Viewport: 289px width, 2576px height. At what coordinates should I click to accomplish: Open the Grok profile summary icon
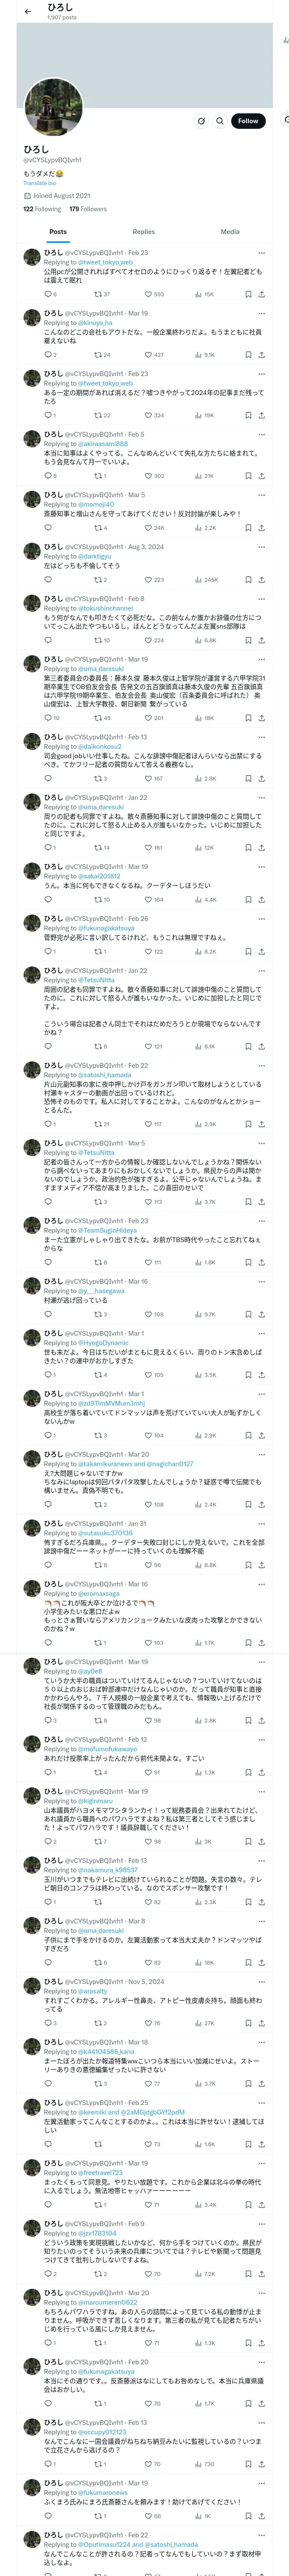(x=200, y=121)
